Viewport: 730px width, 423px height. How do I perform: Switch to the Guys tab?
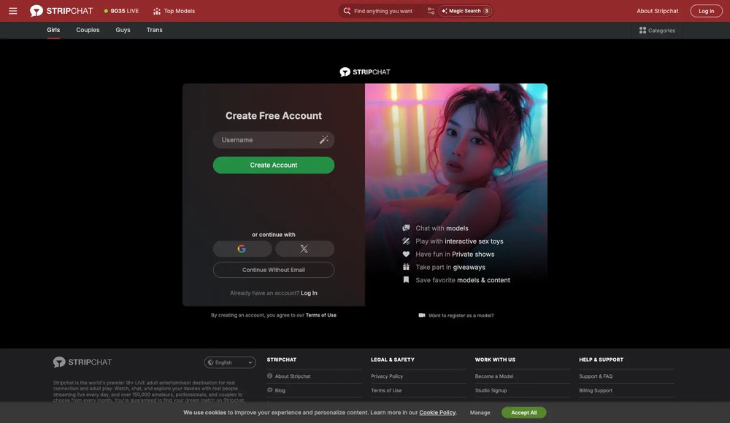pos(123,30)
